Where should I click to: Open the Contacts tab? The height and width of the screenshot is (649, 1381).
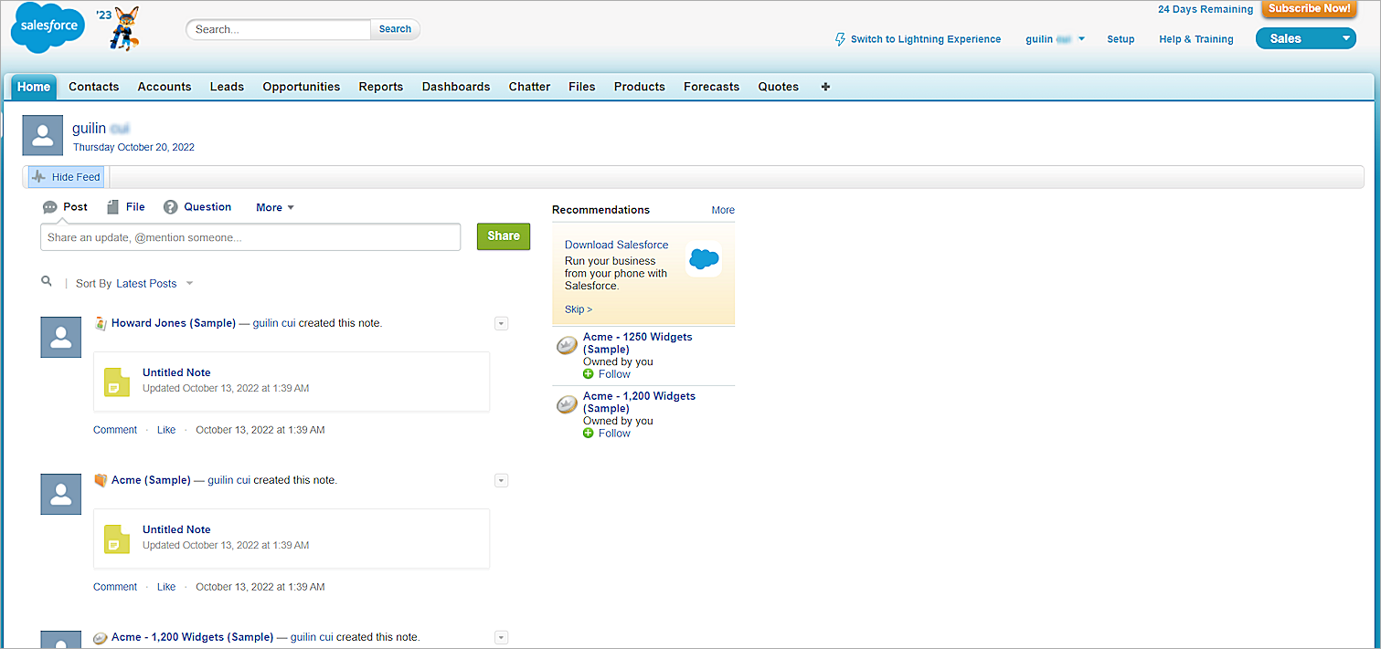pos(94,87)
